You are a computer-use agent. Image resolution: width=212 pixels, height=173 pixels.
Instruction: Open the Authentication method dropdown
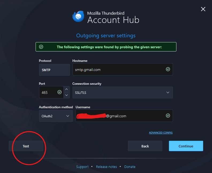point(56,116)
